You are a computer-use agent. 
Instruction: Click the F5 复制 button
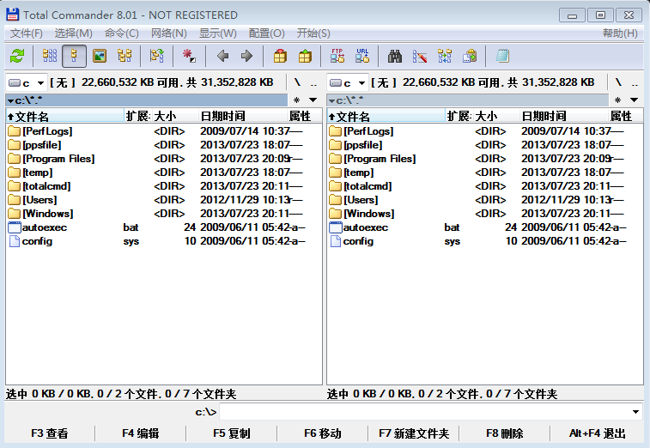(x=231, y=433)
